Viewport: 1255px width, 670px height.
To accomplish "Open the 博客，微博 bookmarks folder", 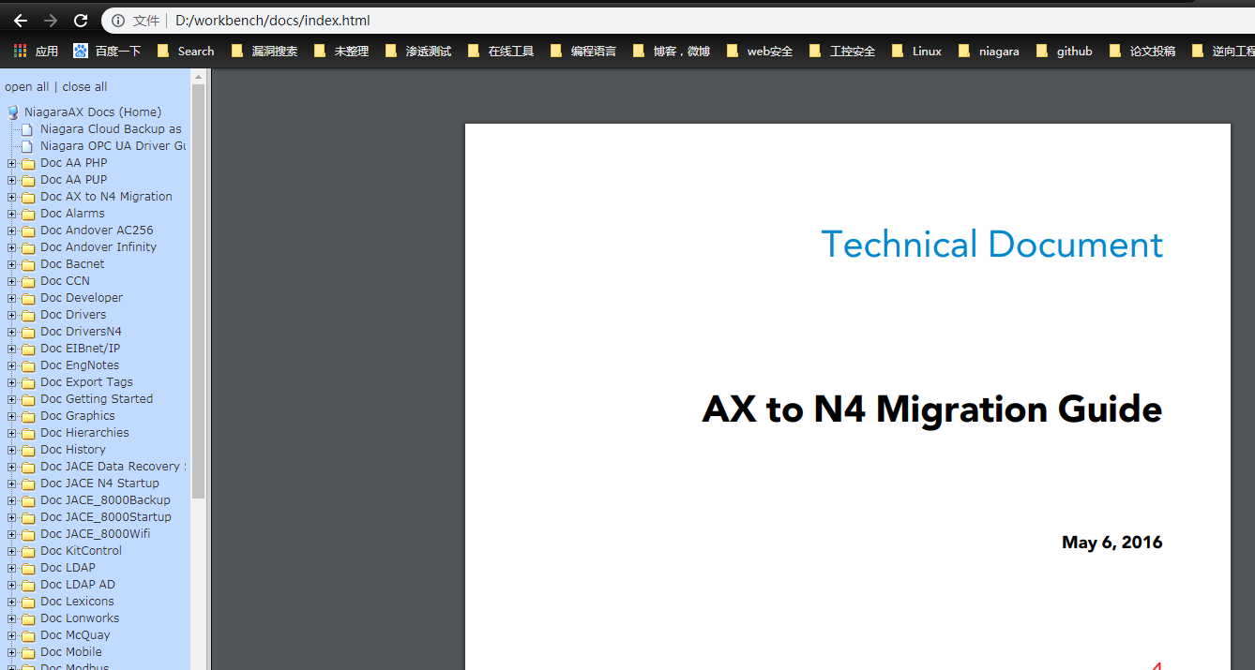I will pos(672,51).
